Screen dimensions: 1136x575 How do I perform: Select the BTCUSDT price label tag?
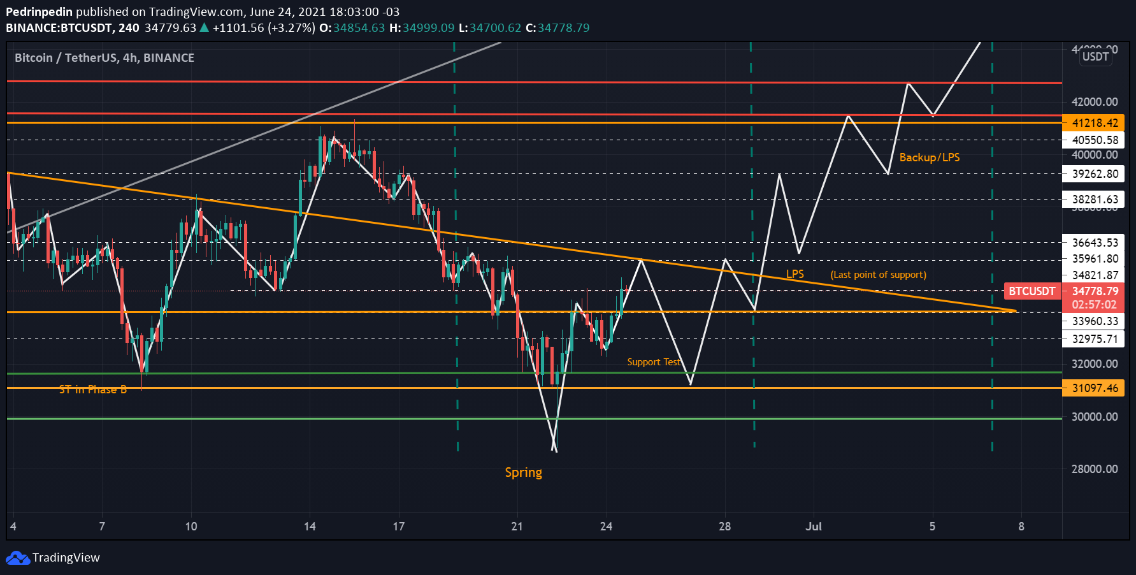[x=1032, y=291]
